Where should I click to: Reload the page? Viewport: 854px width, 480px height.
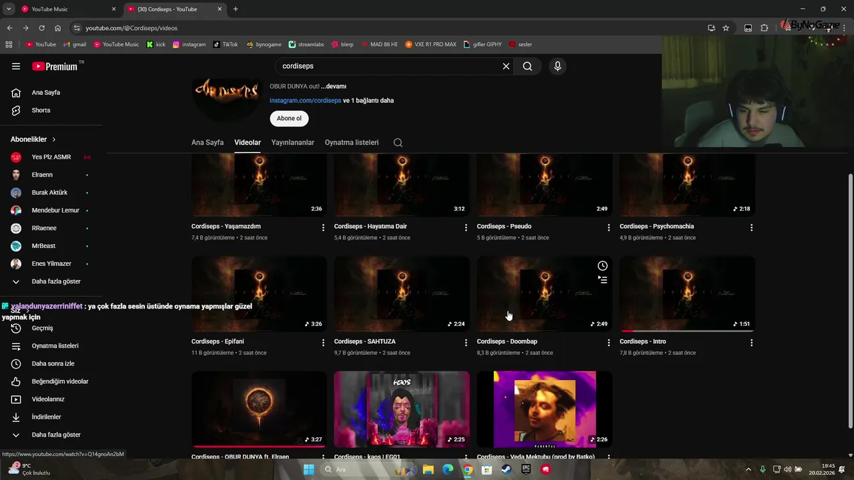click(x=41, y=28)
